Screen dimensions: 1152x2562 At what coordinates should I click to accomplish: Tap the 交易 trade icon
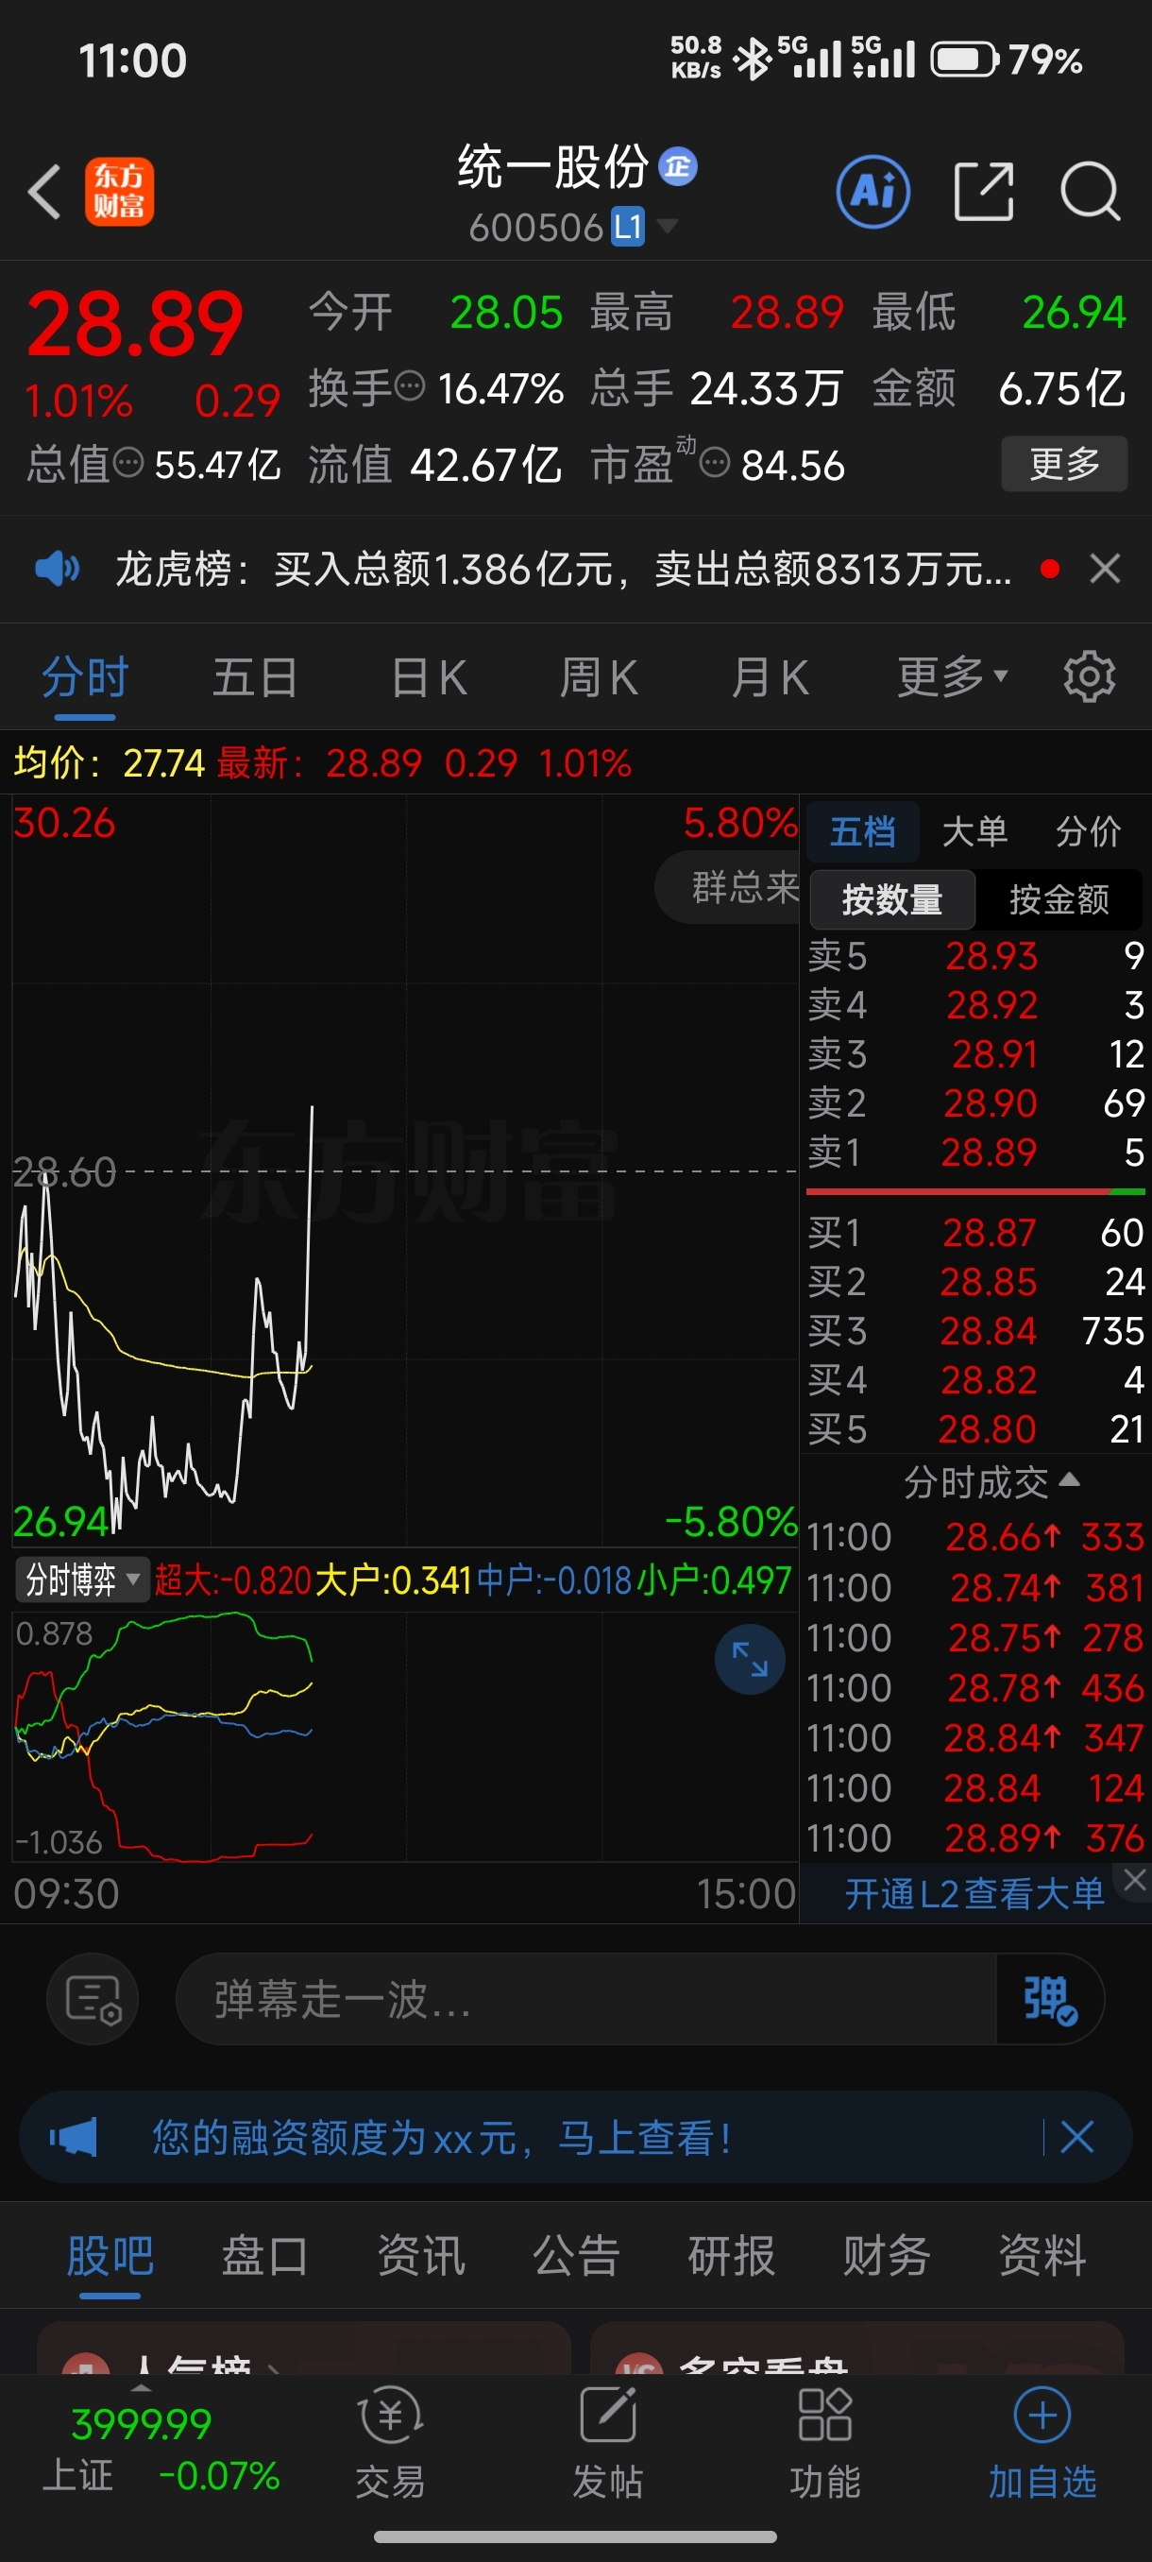pyautogui.click(x=391, y=2444)
